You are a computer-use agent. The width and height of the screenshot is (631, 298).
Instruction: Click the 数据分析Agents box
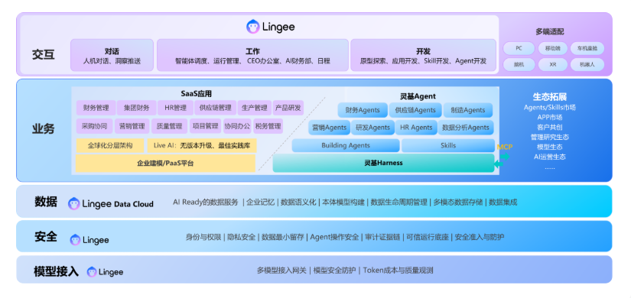click(x=466, y=128)
